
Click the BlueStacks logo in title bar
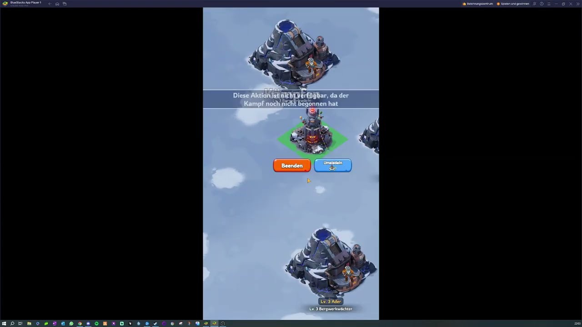tap(5, 4)
